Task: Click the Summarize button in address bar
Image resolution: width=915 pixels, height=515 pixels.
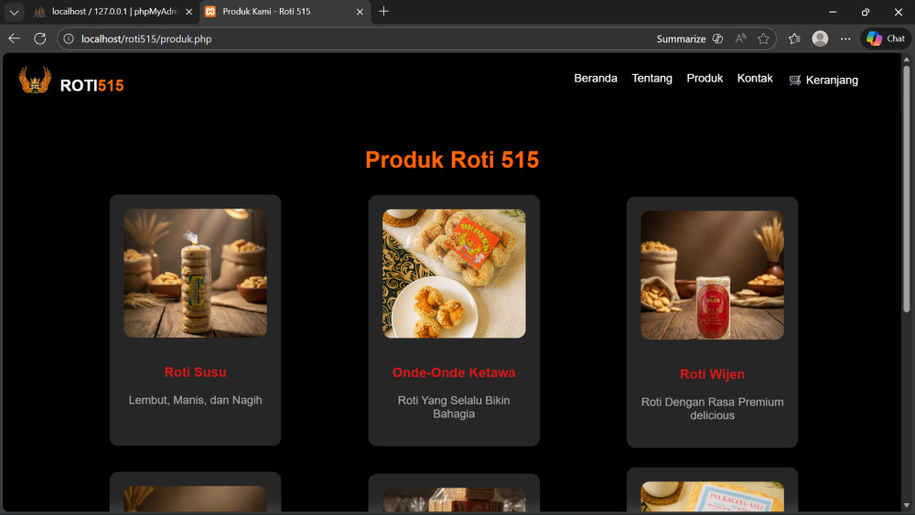Action: tap(681, 39)
